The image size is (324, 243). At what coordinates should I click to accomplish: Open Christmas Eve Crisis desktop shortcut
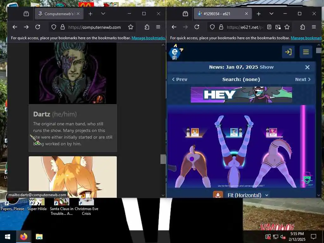click(x=86, y=207)
